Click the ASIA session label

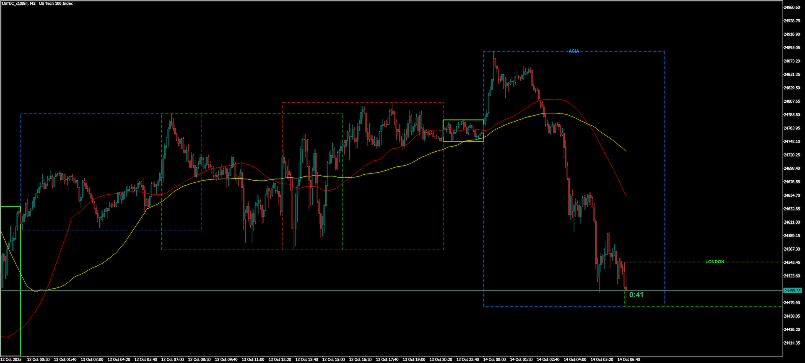574,51
